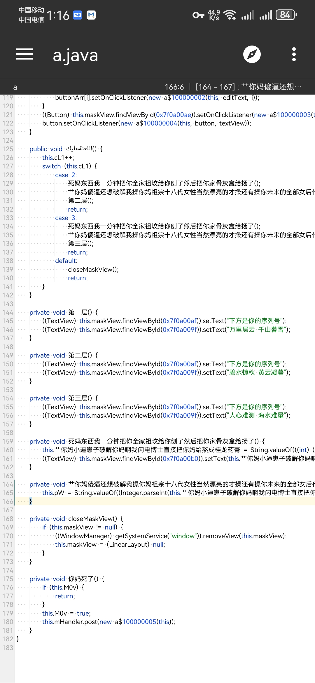Image resolution: width=315 pixels, height=683 pixels.
Task: Tap the battery 84 indicator
Action: [286, 15]
